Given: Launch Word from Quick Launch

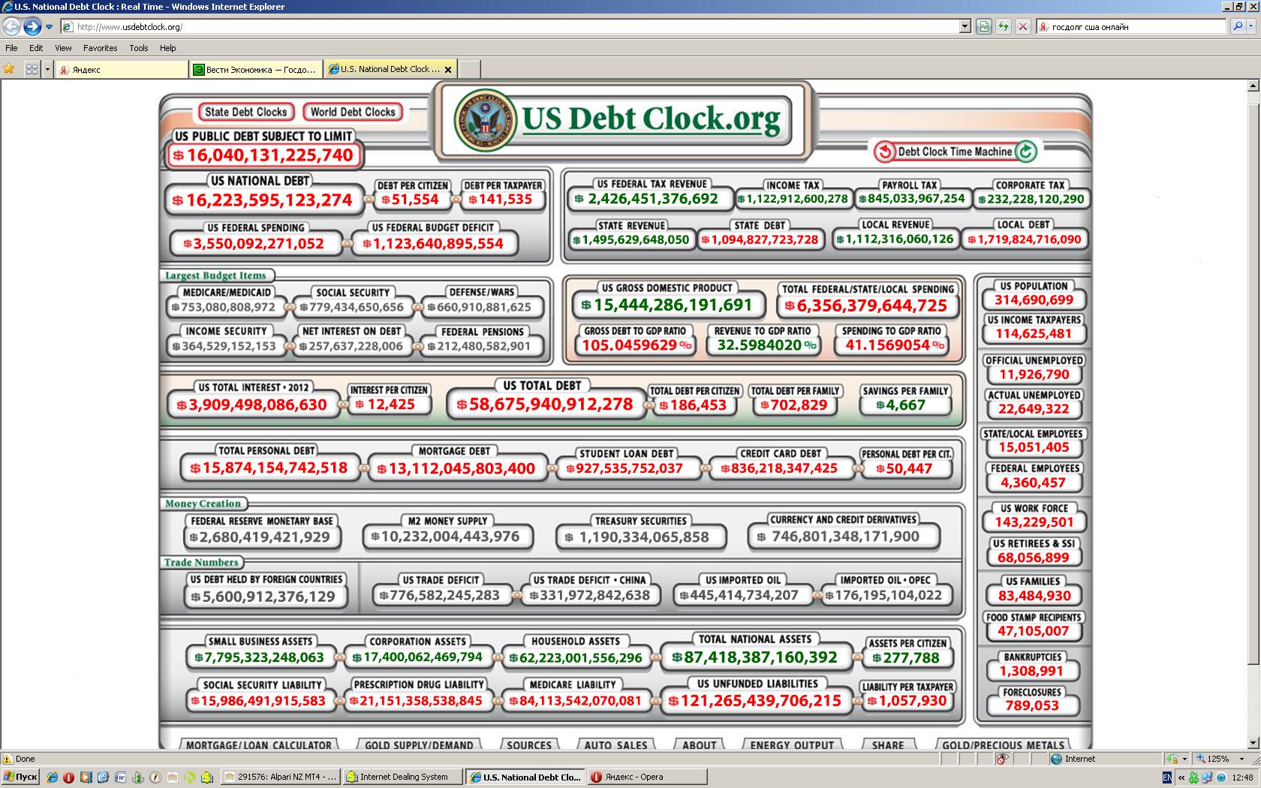Looking at the screenshot, I should [120, 777].
